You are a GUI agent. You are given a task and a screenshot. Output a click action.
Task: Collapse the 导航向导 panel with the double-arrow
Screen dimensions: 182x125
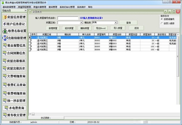[x=25, y=11]
